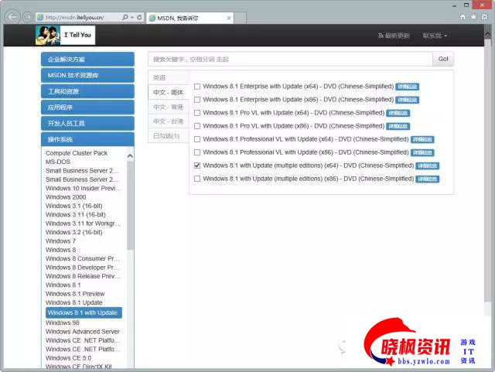Expand the tools and resources category
495x372 pixels.
(x=87, y=91)
